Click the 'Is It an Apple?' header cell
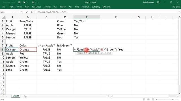 point(46,45)
